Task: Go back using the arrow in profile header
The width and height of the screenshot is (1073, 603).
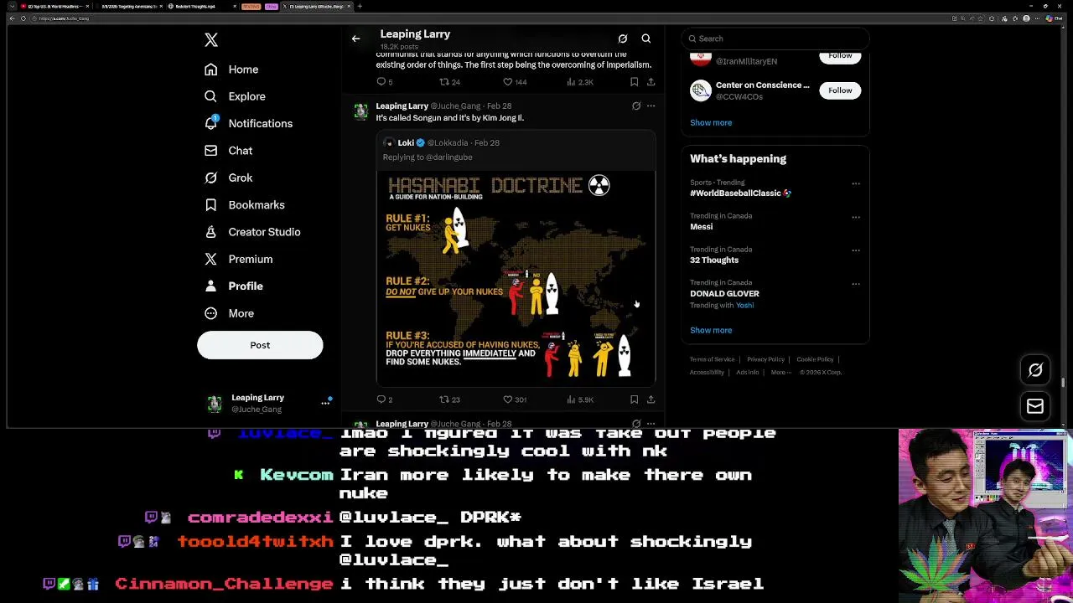Action: pyautogui.click(x=355, y=39)
